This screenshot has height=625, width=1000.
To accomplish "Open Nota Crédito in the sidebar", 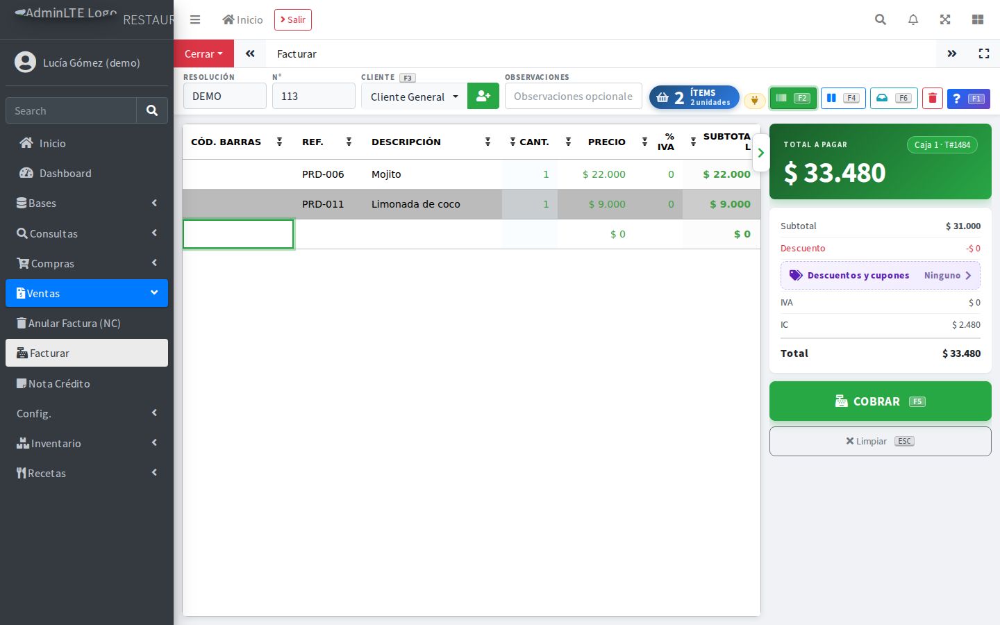I will [x=87, y=383].
